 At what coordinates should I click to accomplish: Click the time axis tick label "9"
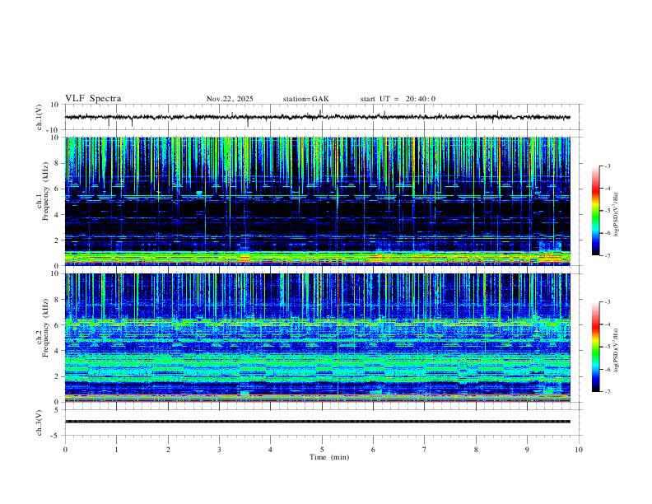coord(527,450)
